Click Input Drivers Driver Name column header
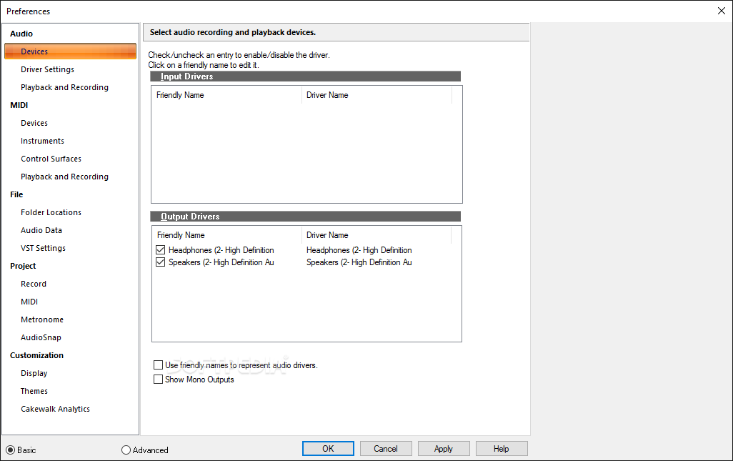733x461 pixels. tap(377, 95)
